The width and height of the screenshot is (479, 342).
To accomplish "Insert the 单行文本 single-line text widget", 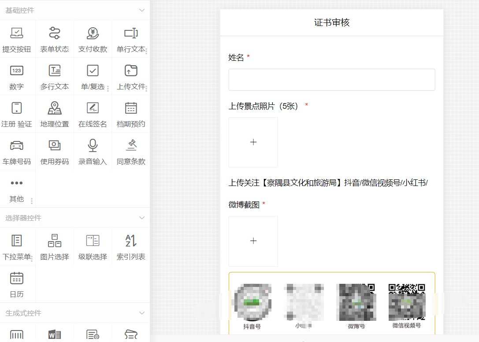I will pyautogui.click(x=131, y=40).
